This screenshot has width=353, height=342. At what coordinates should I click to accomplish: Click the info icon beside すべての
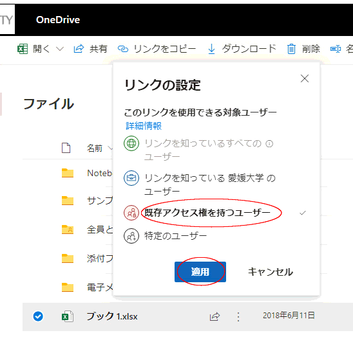point(269,143)
